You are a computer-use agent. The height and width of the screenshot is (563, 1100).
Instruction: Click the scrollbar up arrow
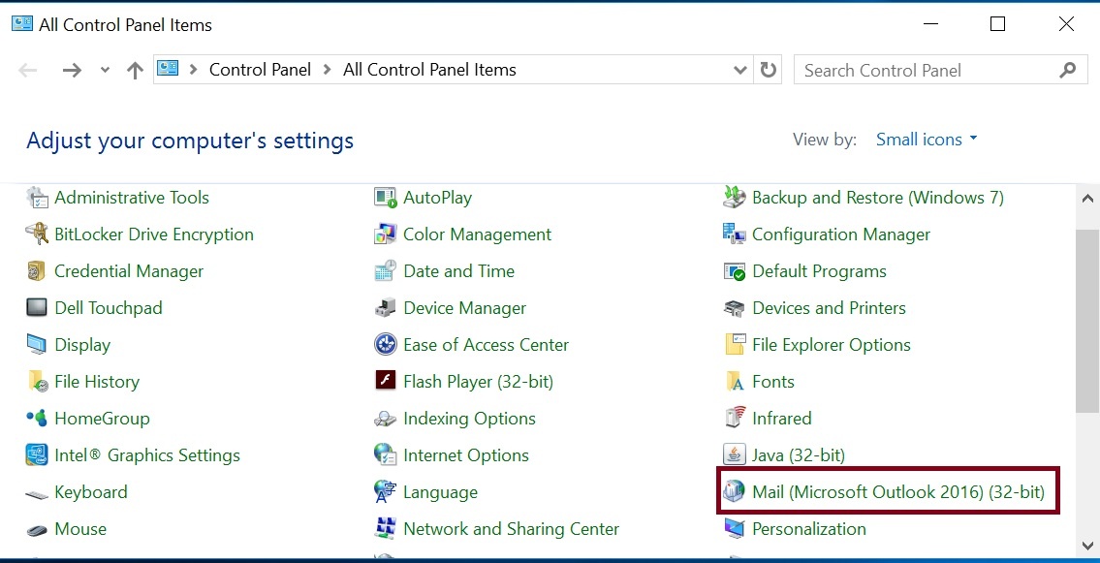click(x=1086, y=198)
